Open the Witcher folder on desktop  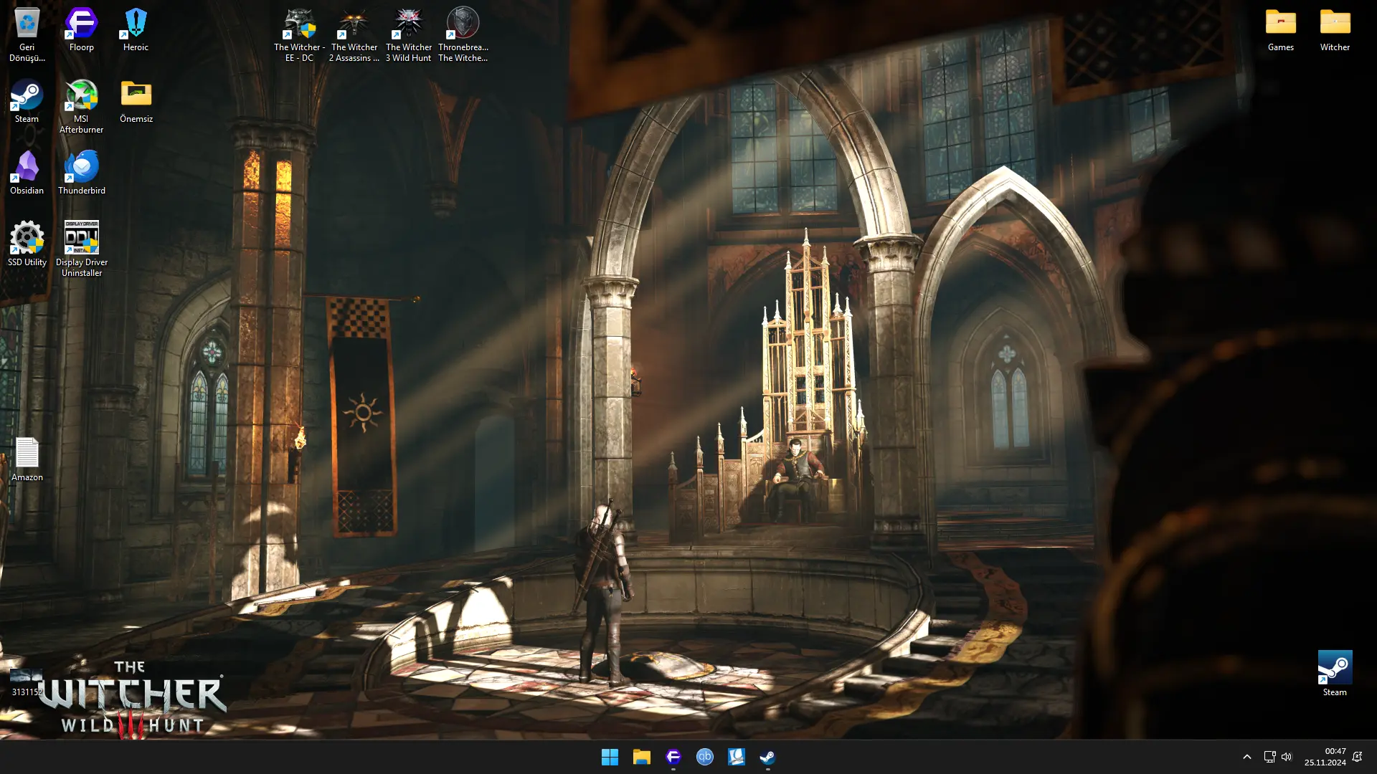tap(1335, 29)
